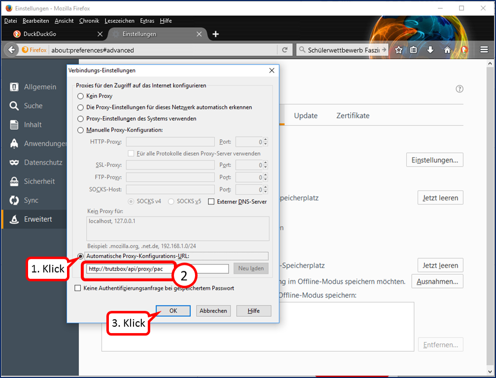Click the SOCKS-Host port stepper
Screen dimensions: 496x378
pos(265,189)
